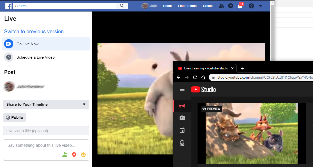313x167 pixels.
Task: Add location pin icon in the description box
Action: point(74,155)
